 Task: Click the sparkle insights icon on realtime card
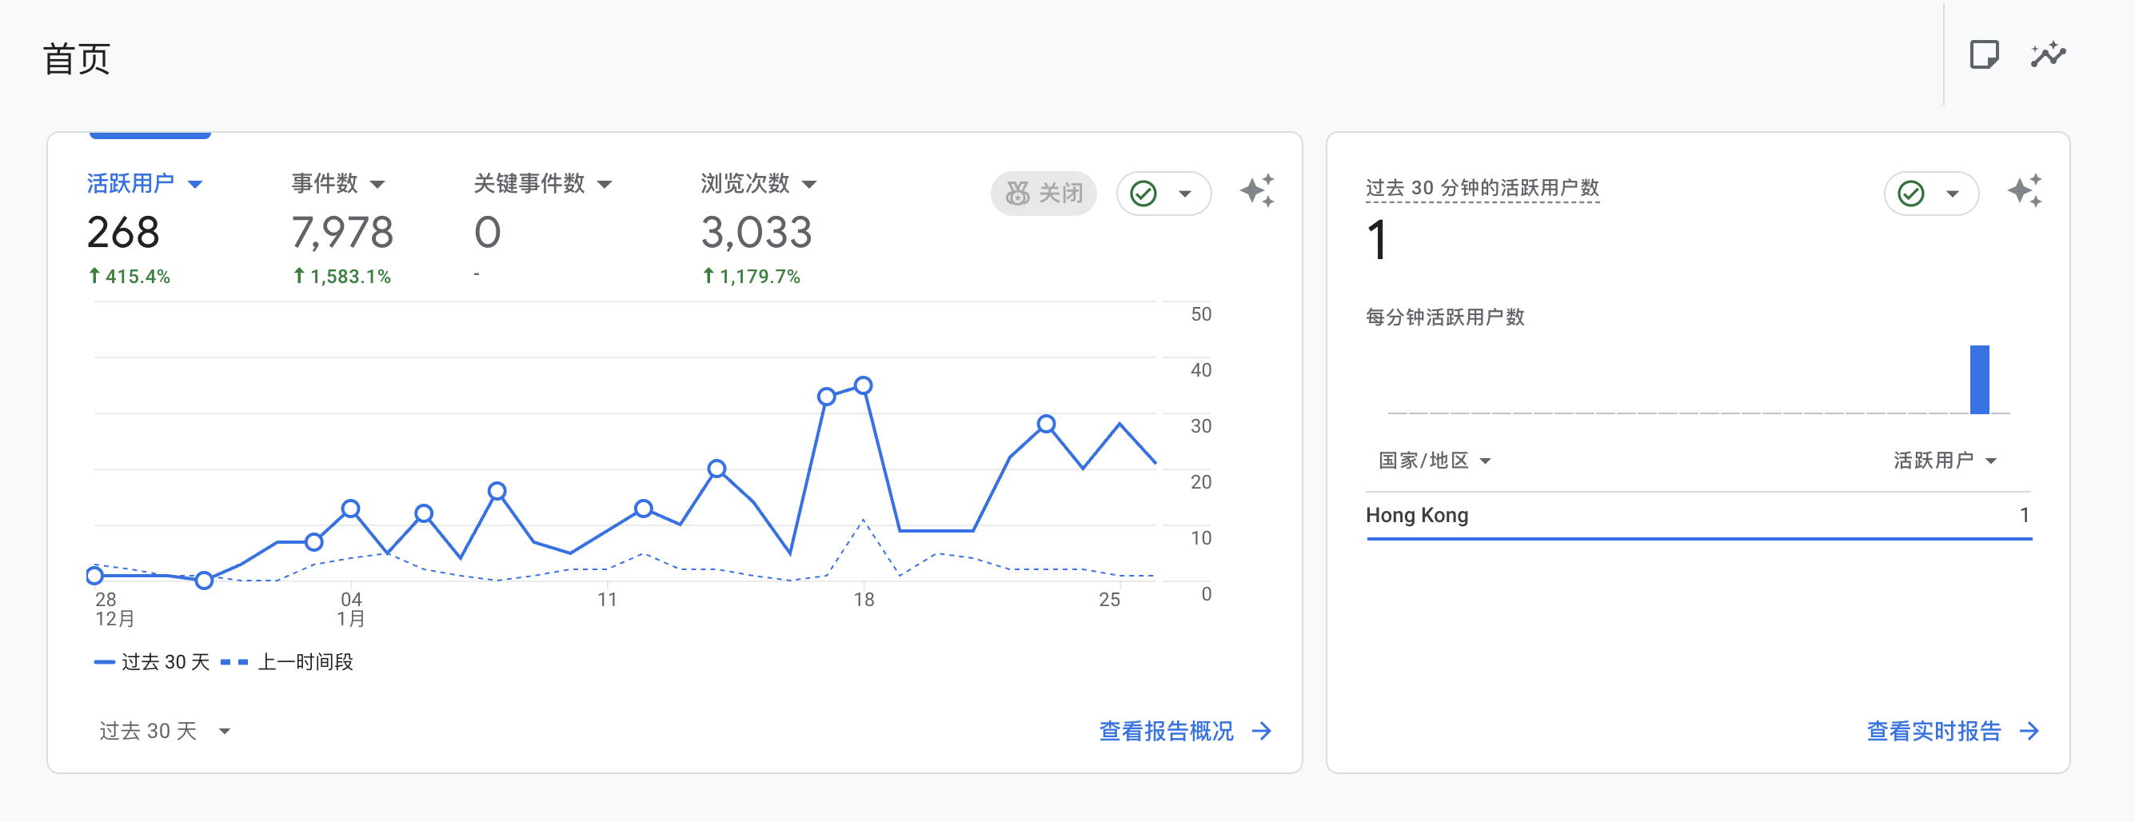coord(2024,191)
